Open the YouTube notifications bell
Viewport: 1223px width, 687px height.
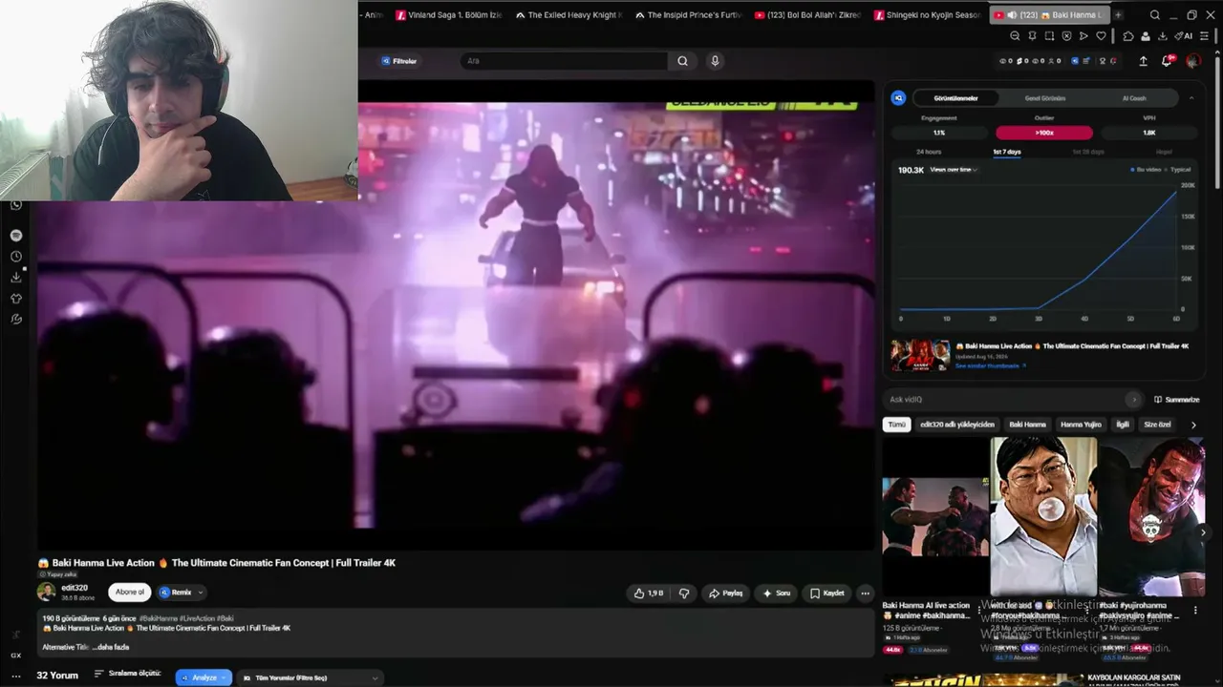(x=1167, y=61)
